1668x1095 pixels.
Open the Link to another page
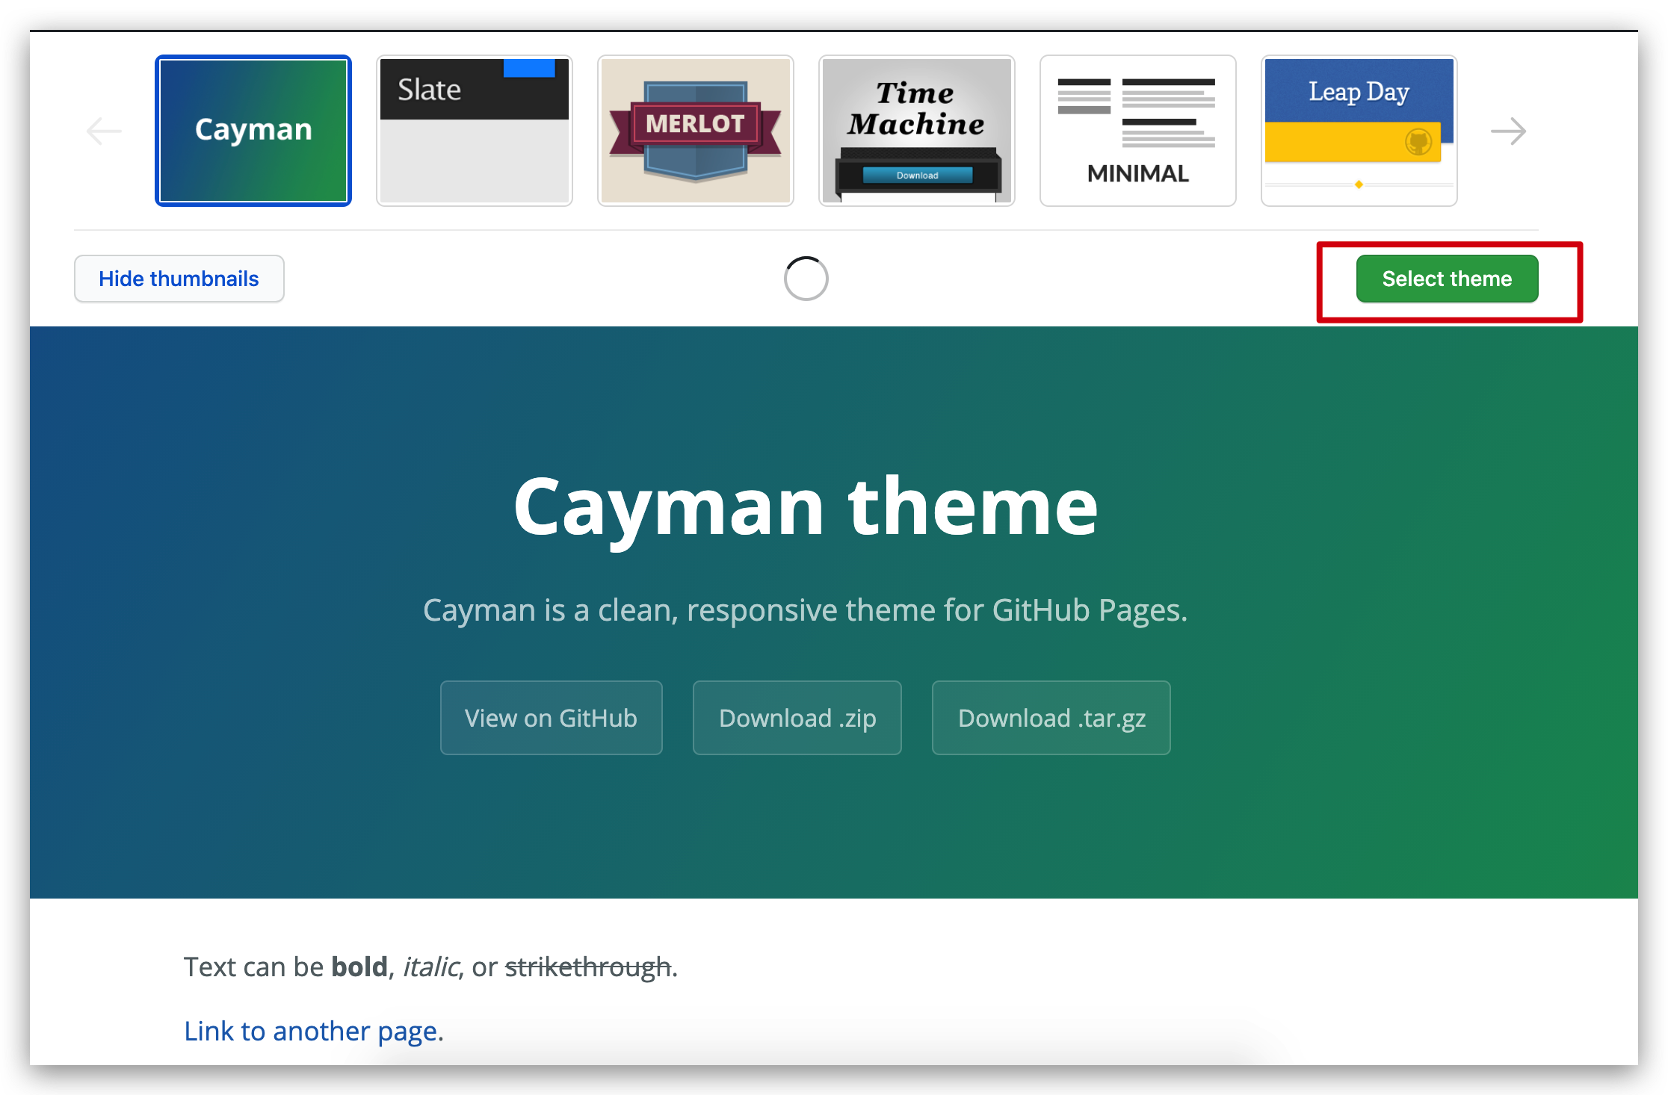[x=311, y=1031]
